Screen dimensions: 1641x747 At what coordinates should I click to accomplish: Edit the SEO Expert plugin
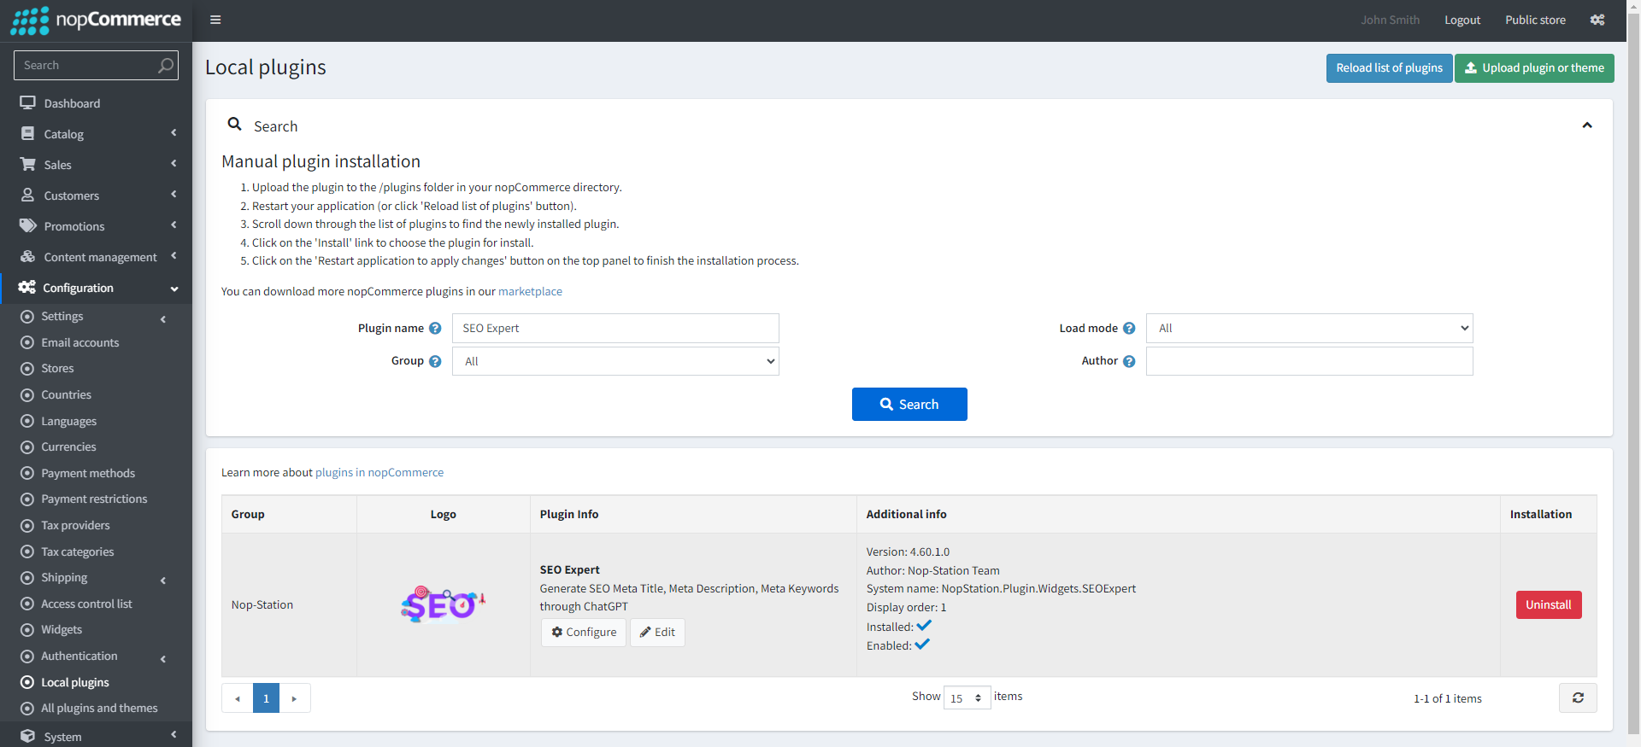coord(657,632)
